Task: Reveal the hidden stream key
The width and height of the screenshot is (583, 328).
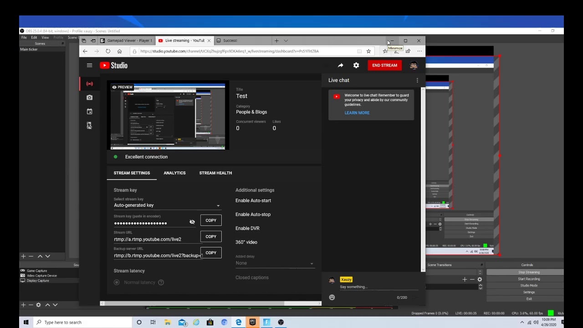Action: click(192, 222)
